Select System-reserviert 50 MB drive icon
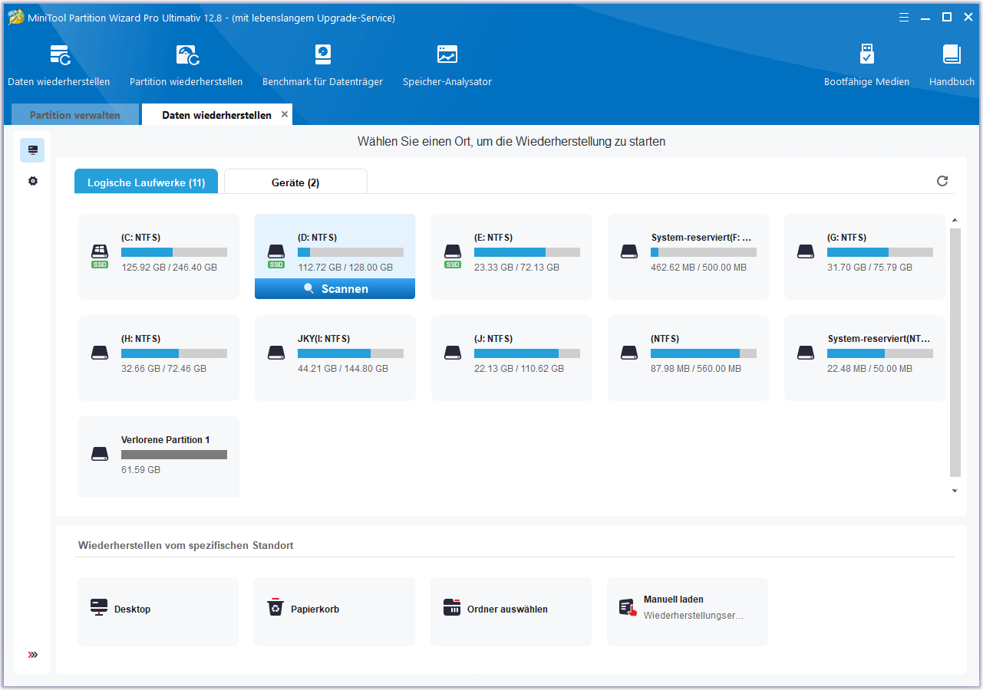This screenshot has height=690, width=983. tap(806, 353)
